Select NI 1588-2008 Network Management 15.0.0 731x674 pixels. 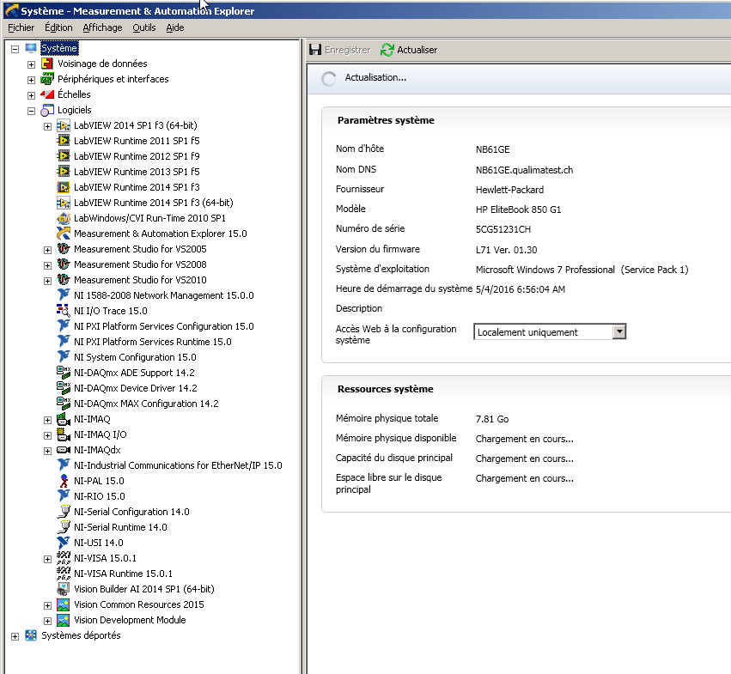(x=163, y=295)
